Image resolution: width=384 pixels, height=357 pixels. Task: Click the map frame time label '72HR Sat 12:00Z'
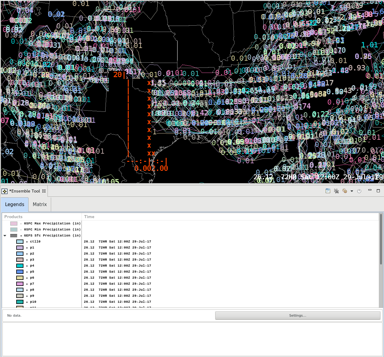(x=310, y=177)
